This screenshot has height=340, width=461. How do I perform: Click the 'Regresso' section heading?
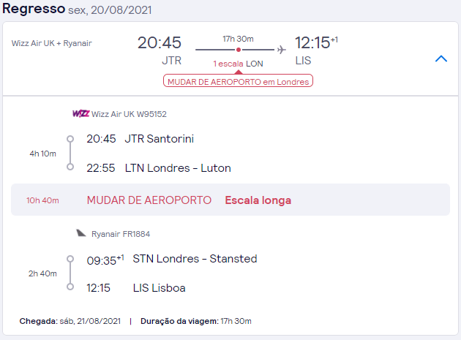point(33,11)
